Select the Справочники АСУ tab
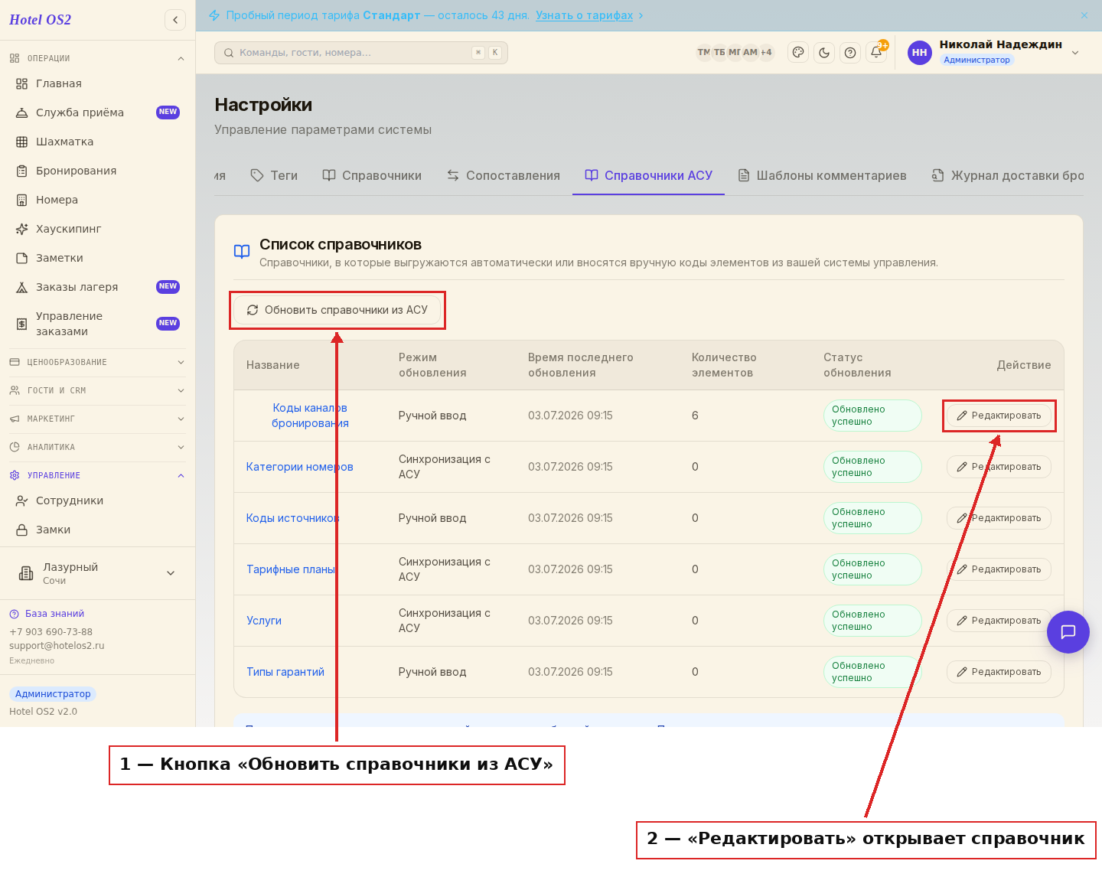The height and width of the screenshot is (877, 1102). [649, 175]
